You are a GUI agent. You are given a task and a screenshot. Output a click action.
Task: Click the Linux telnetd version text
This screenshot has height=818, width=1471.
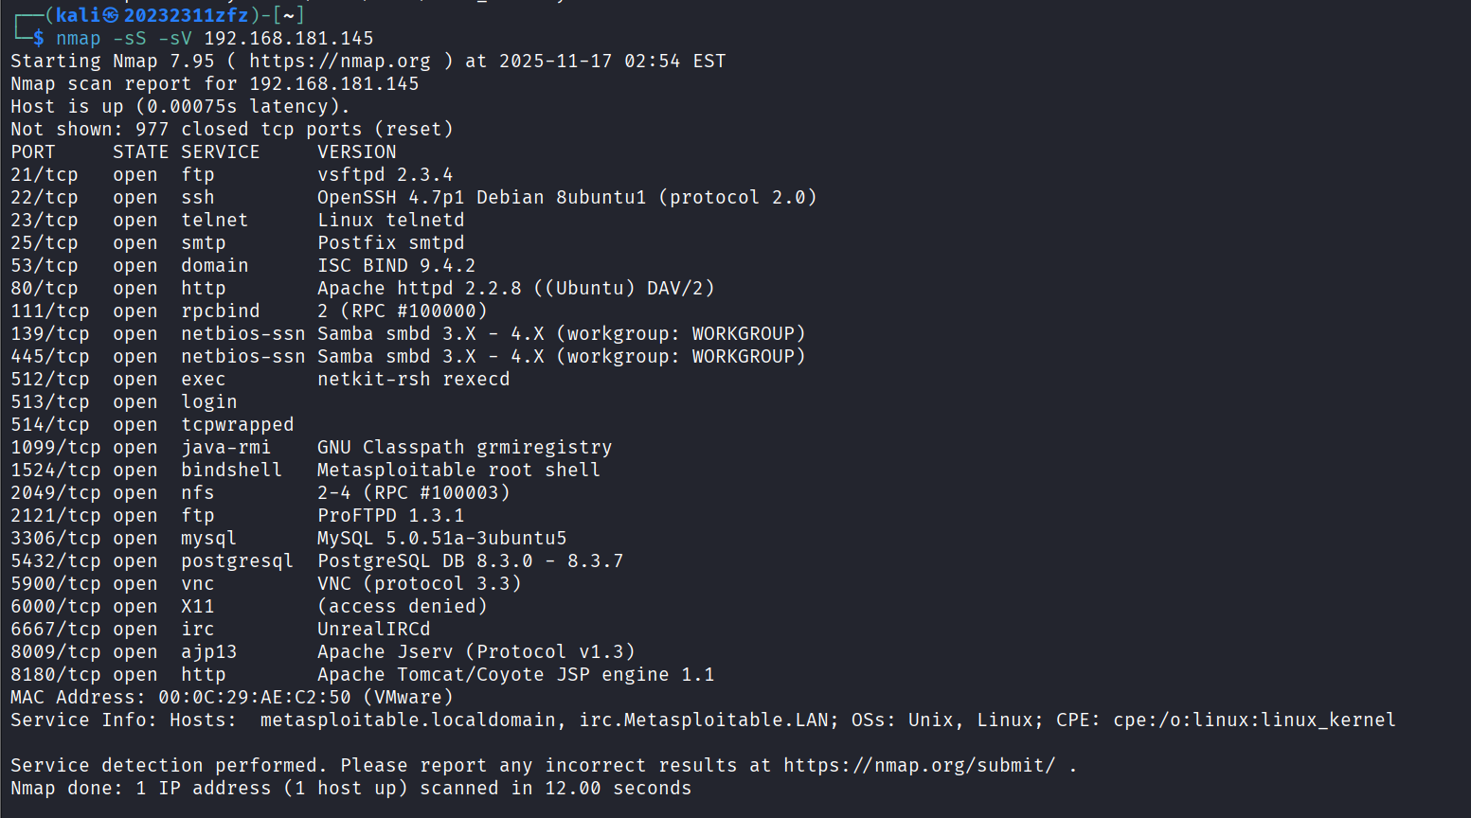pyautogui.click(x=390, y=221)
